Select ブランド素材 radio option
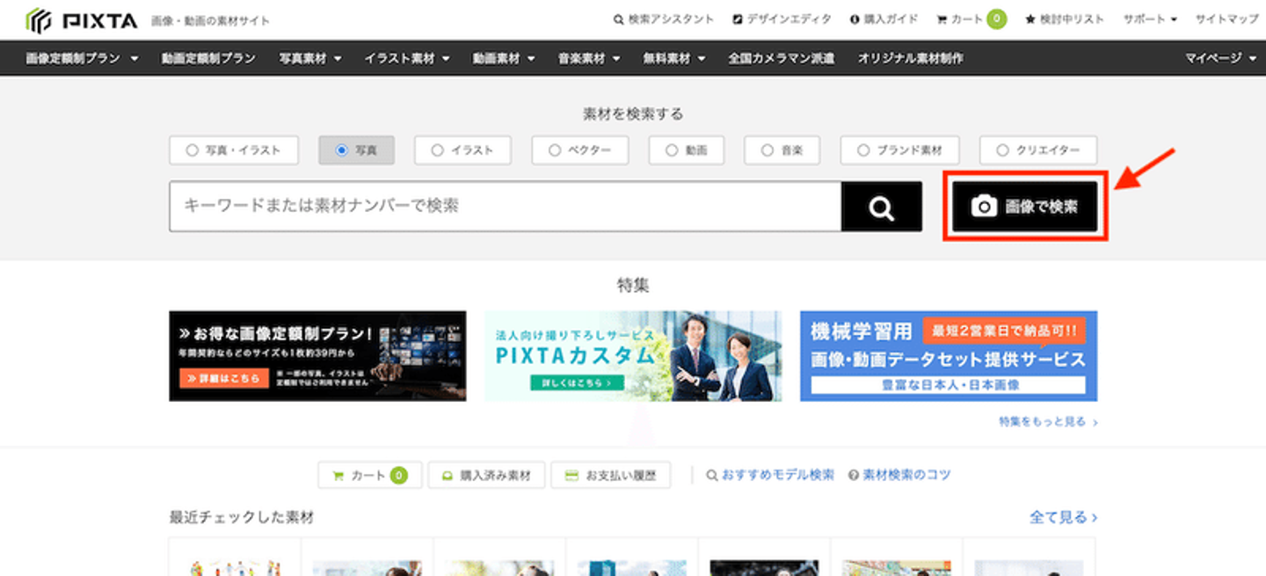The image size is (1266, 576). coord(899,150)
